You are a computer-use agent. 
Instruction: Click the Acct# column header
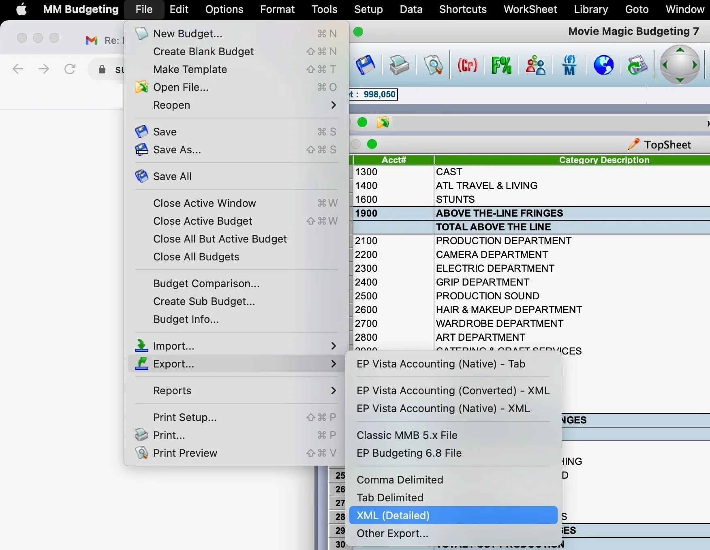tap(393, 160)
